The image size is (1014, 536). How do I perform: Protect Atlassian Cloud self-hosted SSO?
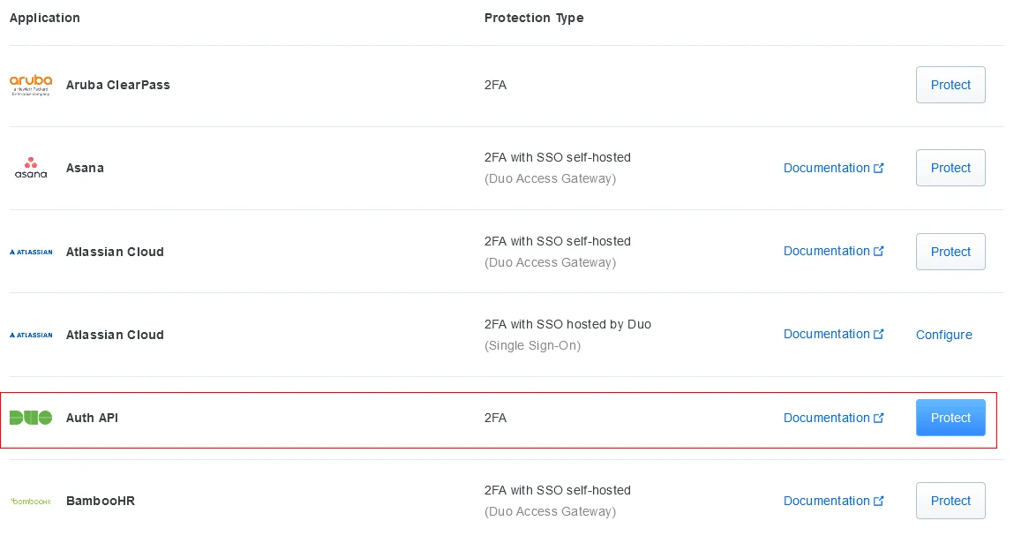pyautogui.click(x=950, y=252)
